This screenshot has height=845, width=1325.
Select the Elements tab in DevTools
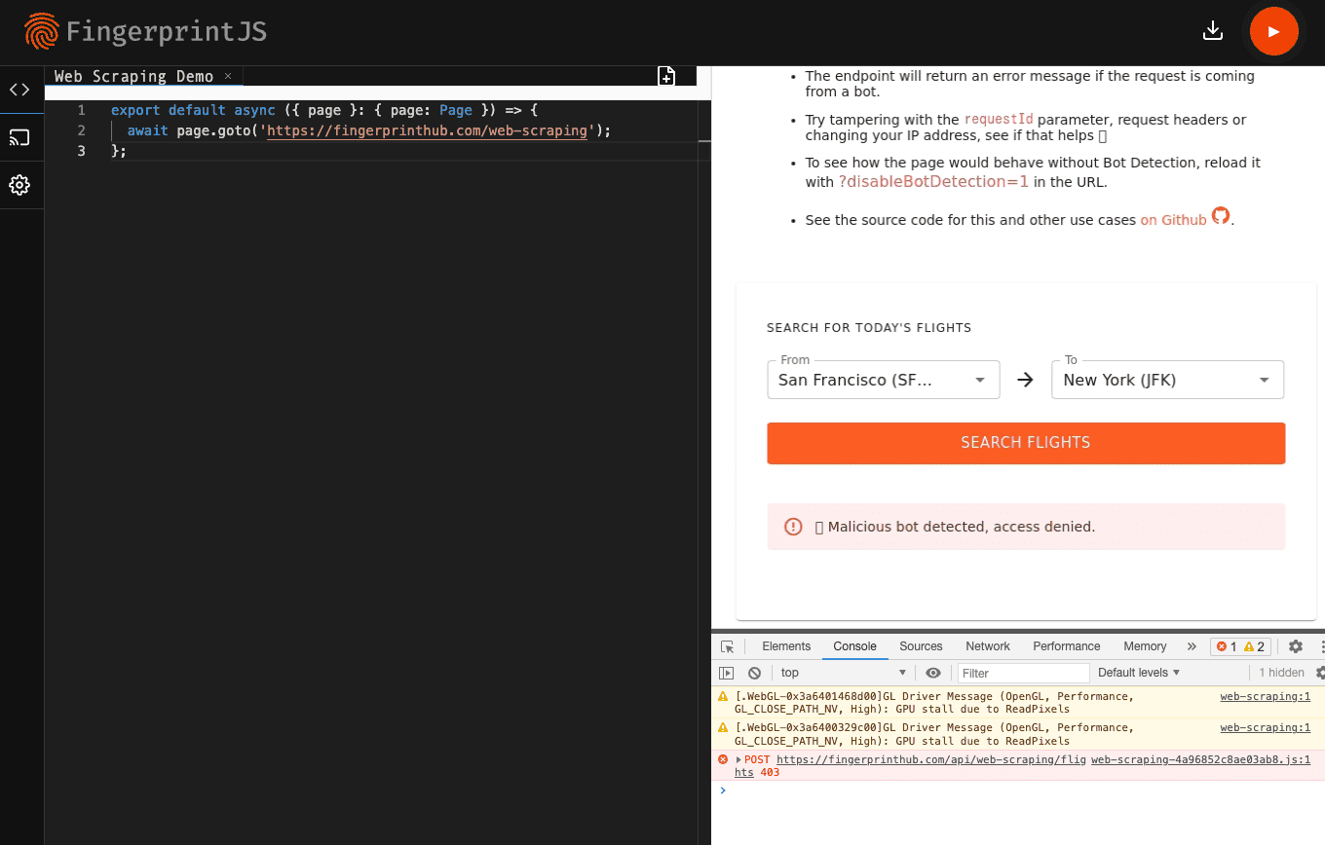786,645
